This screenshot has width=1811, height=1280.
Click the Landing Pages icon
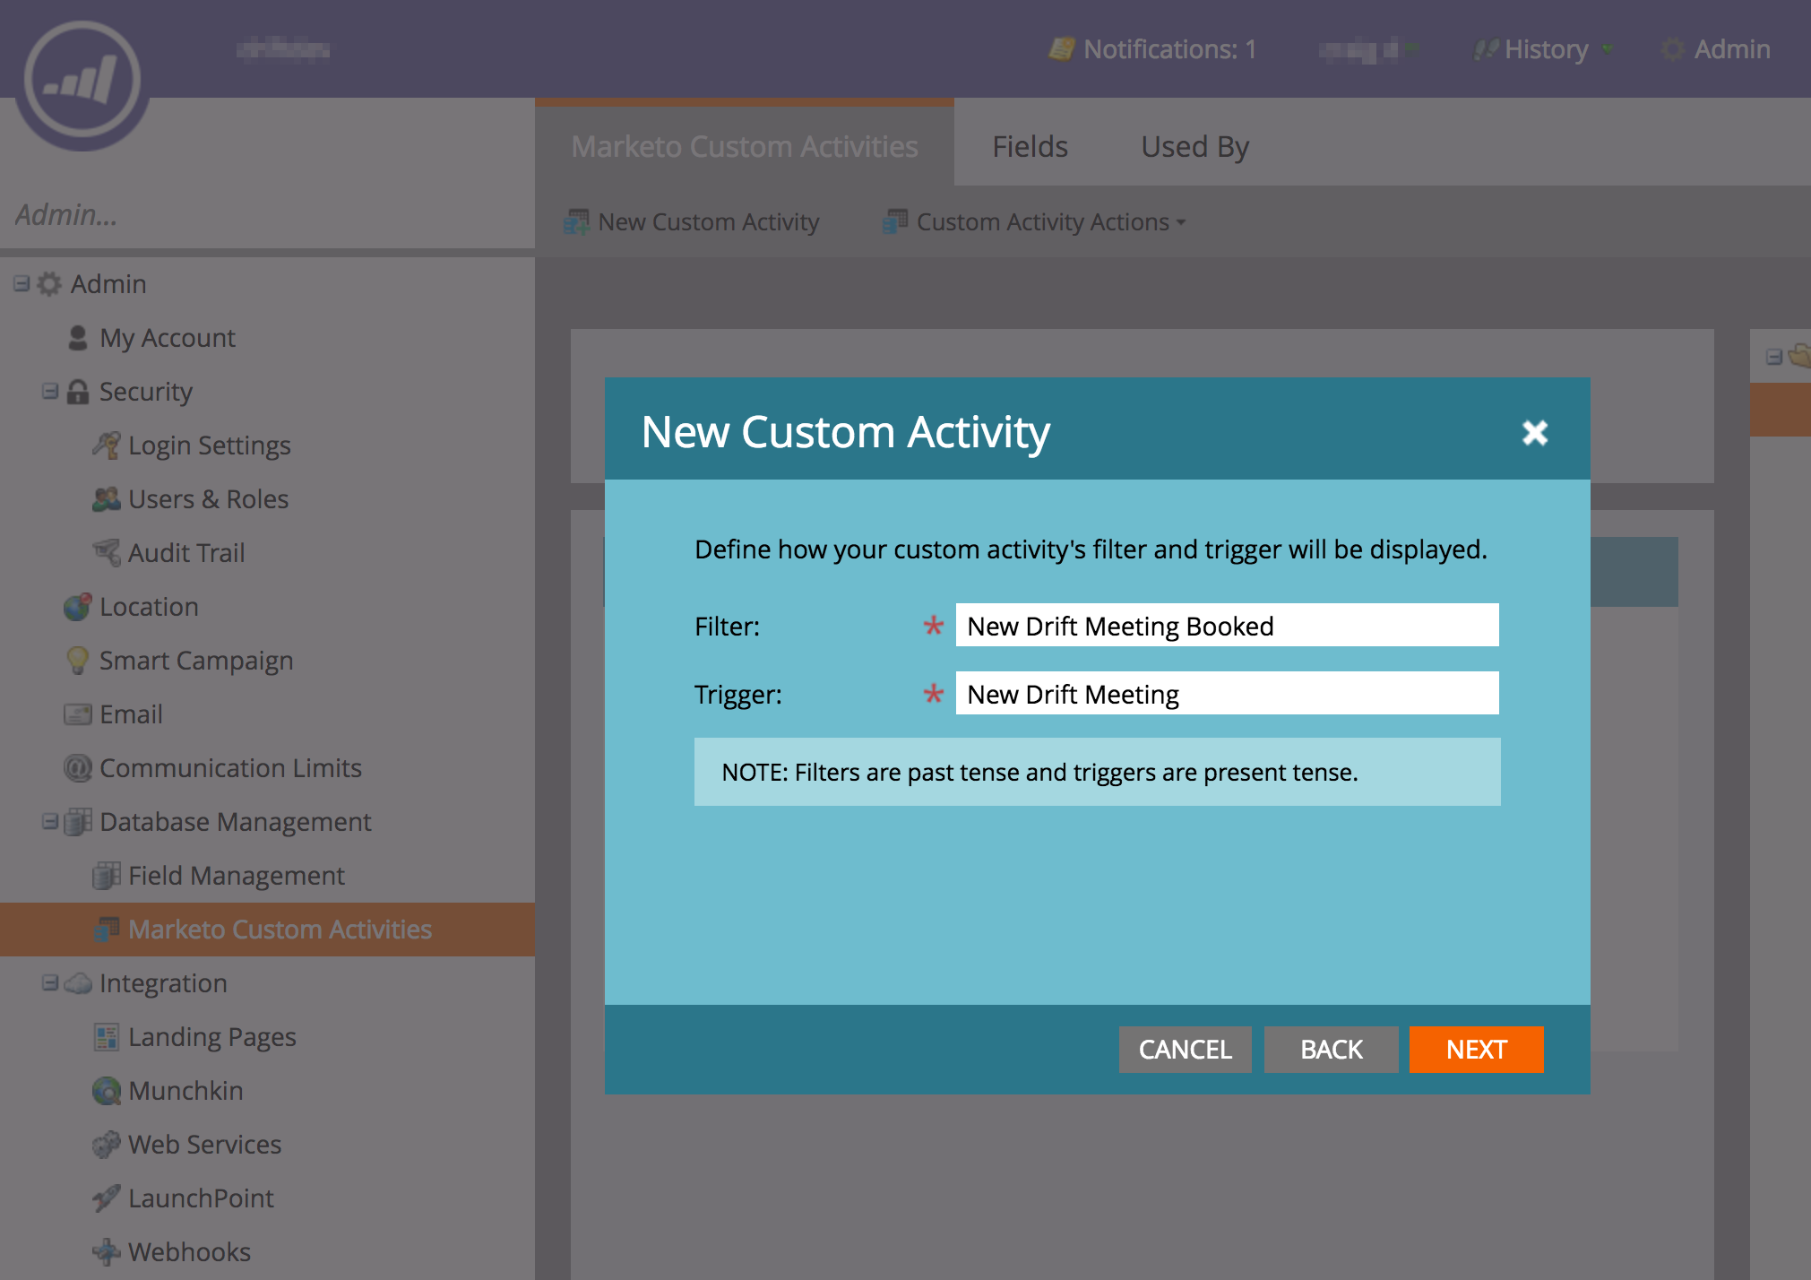pyautogui.click(x=107, y=1037)
